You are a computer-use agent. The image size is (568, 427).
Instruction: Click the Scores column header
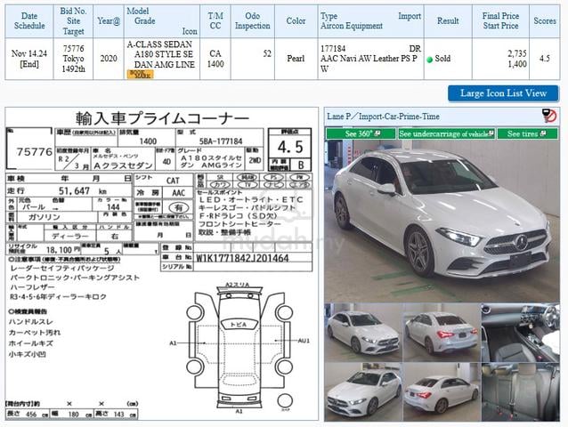coord(545,21)
